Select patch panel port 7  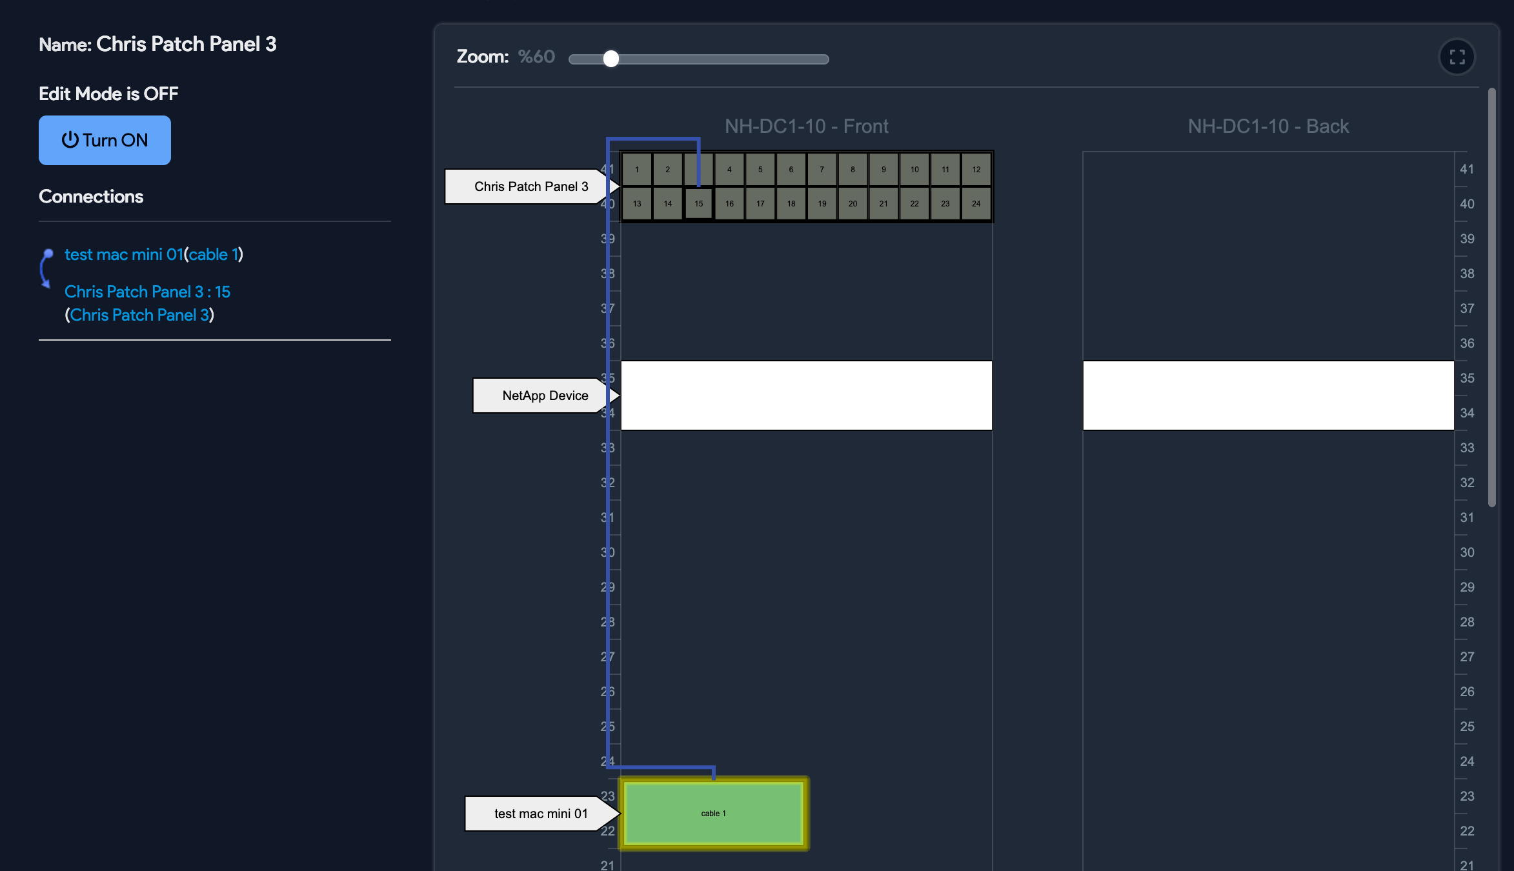822,170
